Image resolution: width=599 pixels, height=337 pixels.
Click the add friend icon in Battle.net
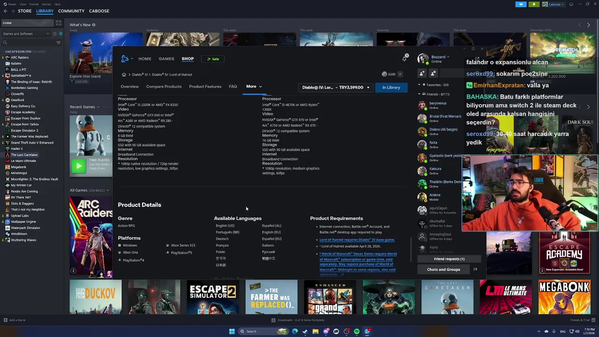point(422,73)
